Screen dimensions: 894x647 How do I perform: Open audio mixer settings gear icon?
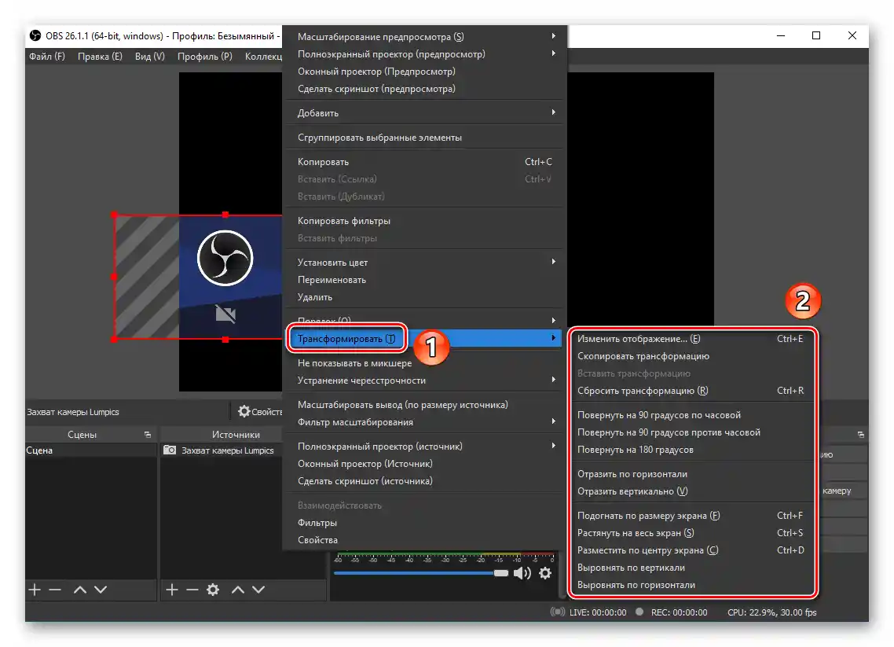tap(546, 573)
